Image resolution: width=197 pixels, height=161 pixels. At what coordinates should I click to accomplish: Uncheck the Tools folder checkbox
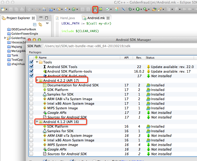tap(31, 62)
